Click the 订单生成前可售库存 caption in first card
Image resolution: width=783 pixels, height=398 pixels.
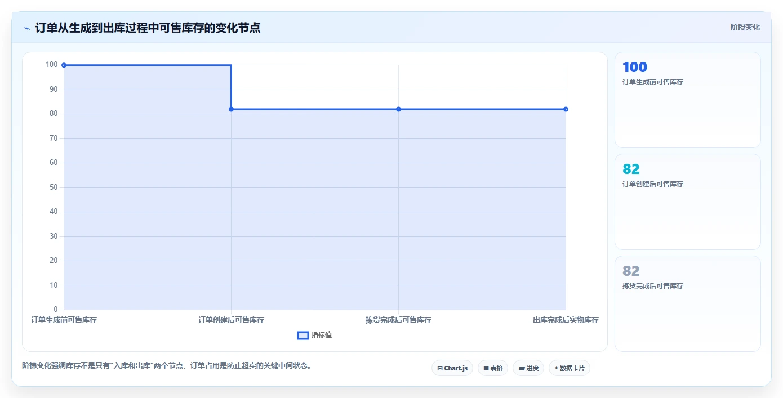653,82
